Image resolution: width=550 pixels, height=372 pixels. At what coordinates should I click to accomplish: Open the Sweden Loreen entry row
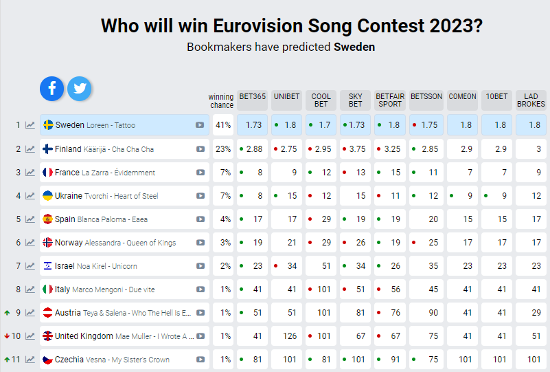[124, 124]
